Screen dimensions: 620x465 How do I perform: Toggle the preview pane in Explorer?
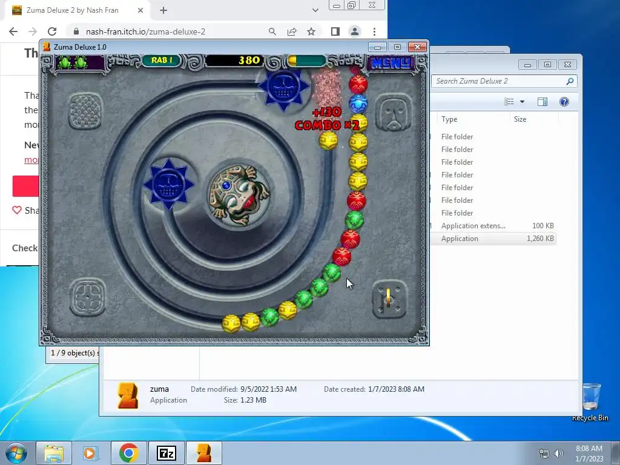pyautogui.click(x=542, y=102)
